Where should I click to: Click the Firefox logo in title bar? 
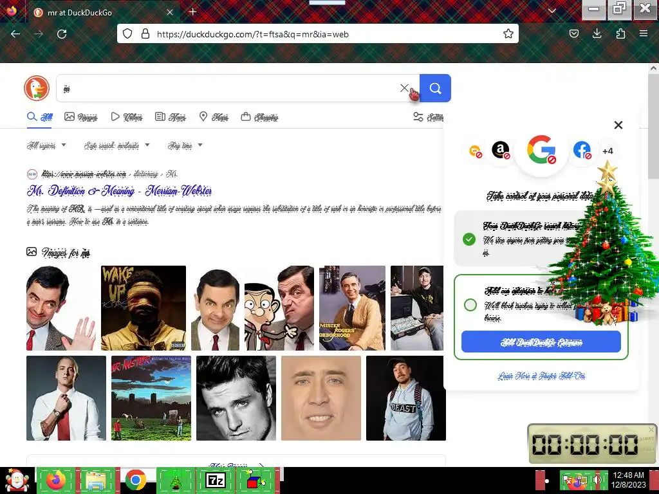(12, 10)
